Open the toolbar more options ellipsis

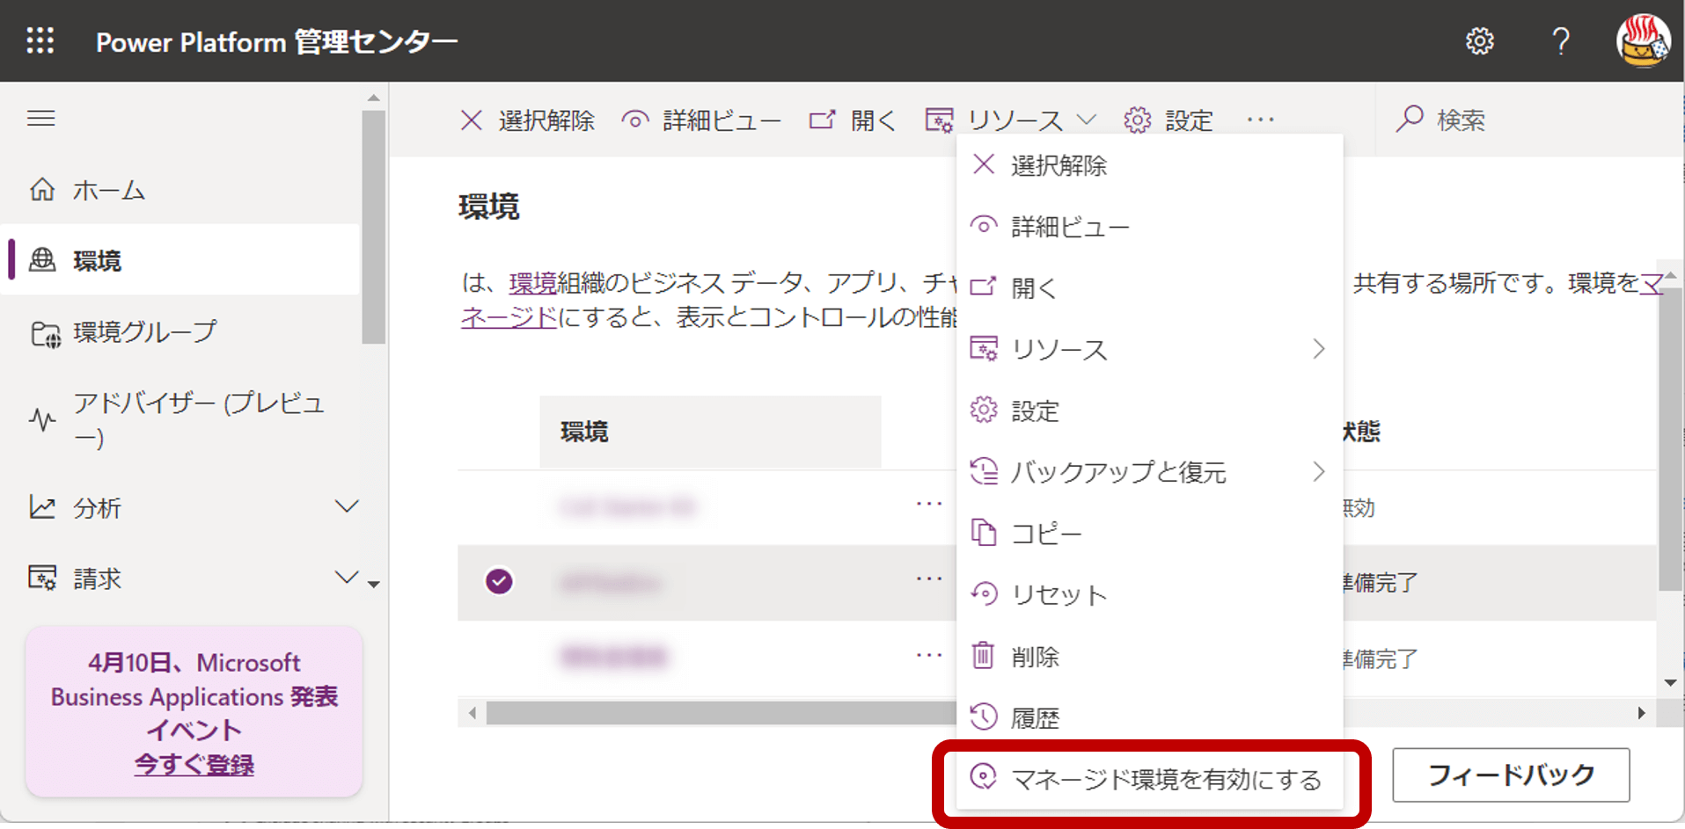(x=1261, y=120)
